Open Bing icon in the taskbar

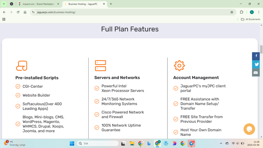(x=149, y=143)
